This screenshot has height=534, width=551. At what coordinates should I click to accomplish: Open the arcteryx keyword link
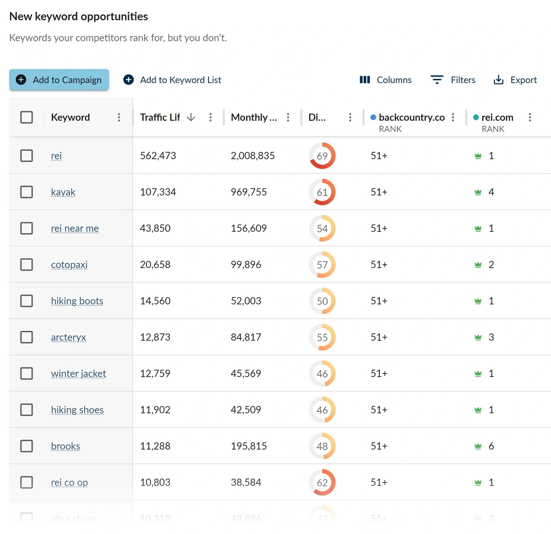tap(68, 337)
